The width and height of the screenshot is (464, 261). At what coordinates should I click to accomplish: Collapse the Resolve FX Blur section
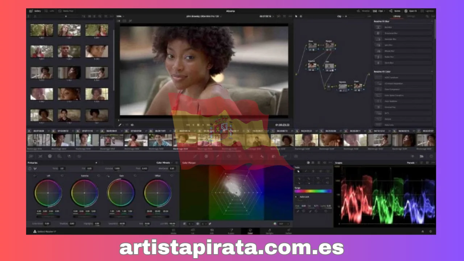click(432, 21)
